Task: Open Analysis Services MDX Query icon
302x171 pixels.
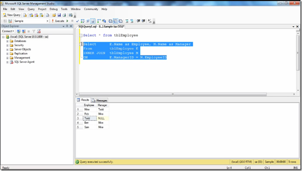Action: click(x=31, y=15)
